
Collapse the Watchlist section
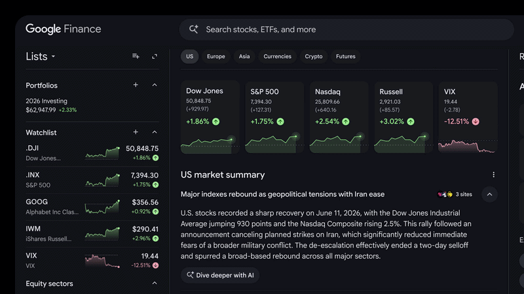click(x=155, y=132)
